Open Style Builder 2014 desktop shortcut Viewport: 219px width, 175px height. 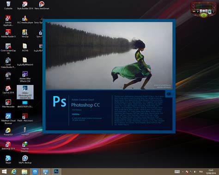(x=25, y=6)
